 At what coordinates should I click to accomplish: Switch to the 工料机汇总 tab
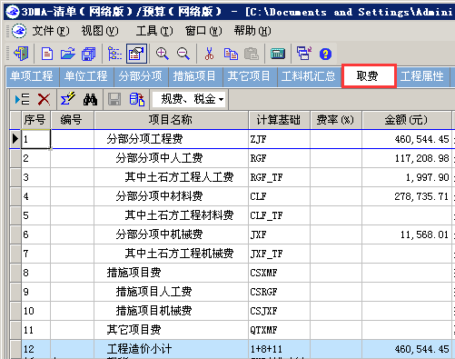pos(309,76)
